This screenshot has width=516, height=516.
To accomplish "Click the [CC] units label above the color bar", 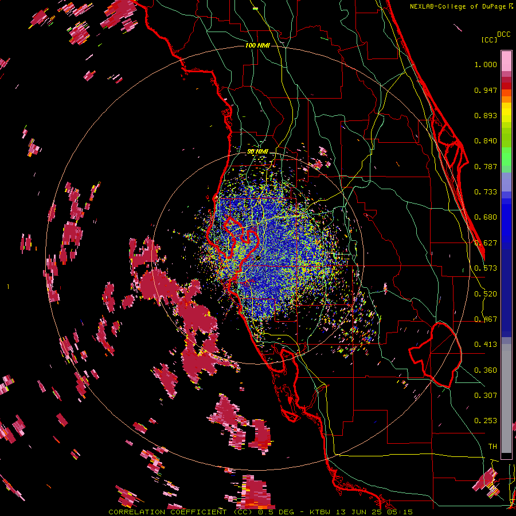I will pos(489,40).
